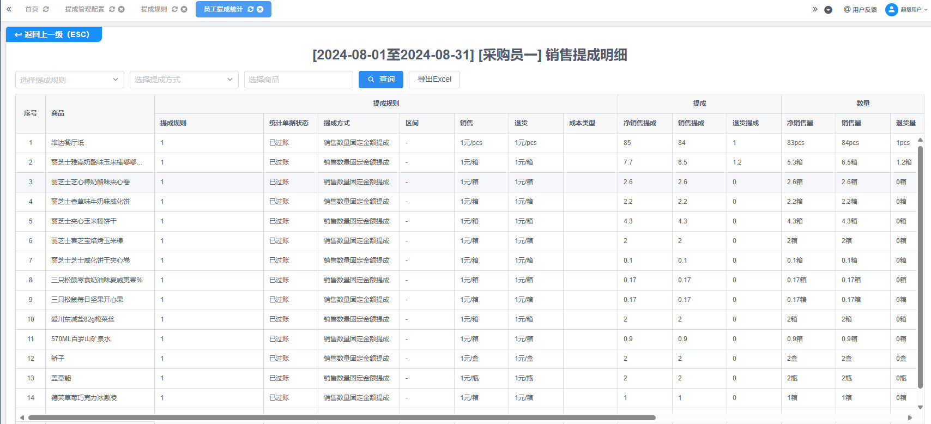Click the 商品 column header
This screenshot has height=424, width=931.
coord(100,113)
